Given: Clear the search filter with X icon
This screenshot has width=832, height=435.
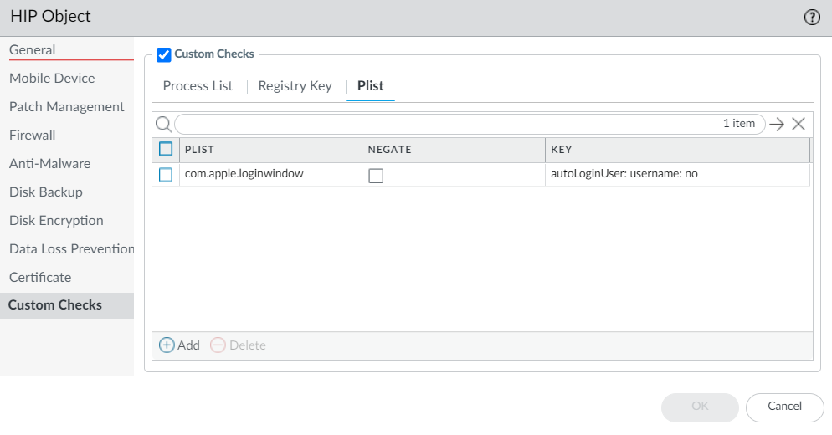Looking at the screenshot, I should point(799,124).
